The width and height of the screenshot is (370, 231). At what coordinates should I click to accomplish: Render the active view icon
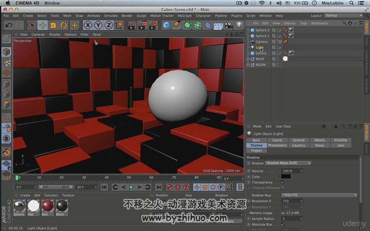click(x=132, y=25)
